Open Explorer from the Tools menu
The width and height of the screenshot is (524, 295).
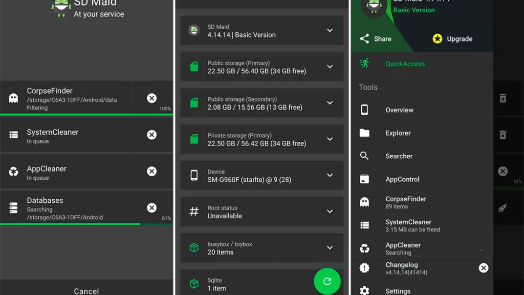422,133
